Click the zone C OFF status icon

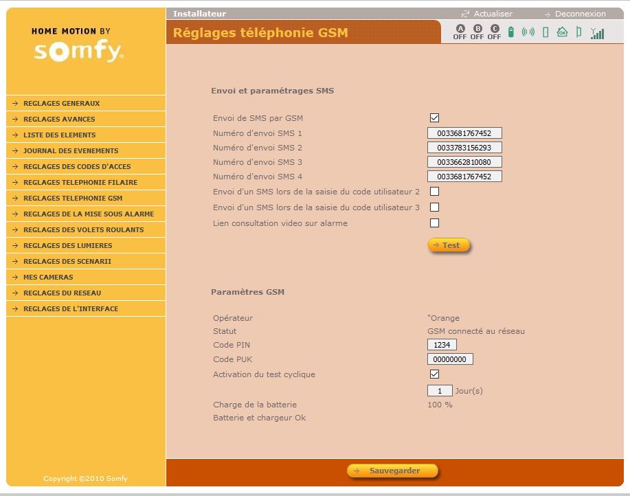click(x=494, y=32)
